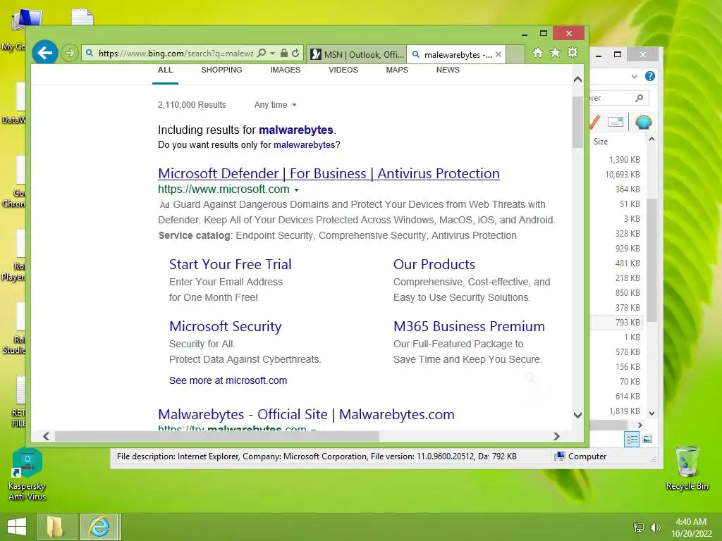
Task: Click the browser vertical scrollbar up arrow
Action: [x=578, y=80]
